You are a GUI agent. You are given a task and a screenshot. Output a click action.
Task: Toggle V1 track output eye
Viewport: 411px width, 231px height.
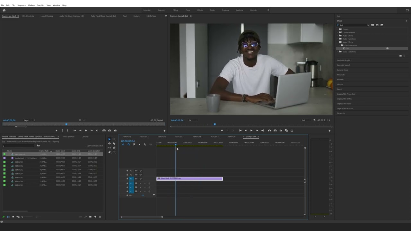tap(140, 179)
